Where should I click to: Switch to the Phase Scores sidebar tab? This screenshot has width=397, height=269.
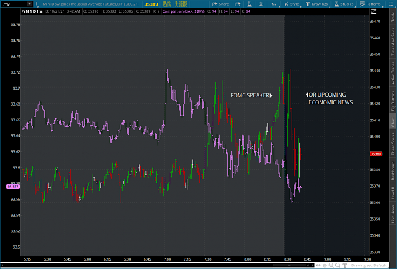[x=393, y=144]
